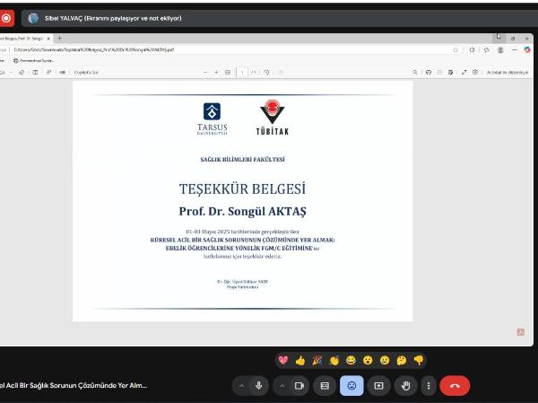Leave the call with red hang-up button
The height and width of the screenshot is (403, 538).
(x=455, y=385)
